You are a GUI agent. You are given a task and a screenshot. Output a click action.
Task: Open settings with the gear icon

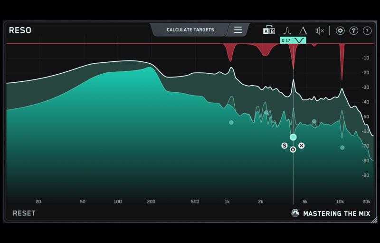[340, 30]
